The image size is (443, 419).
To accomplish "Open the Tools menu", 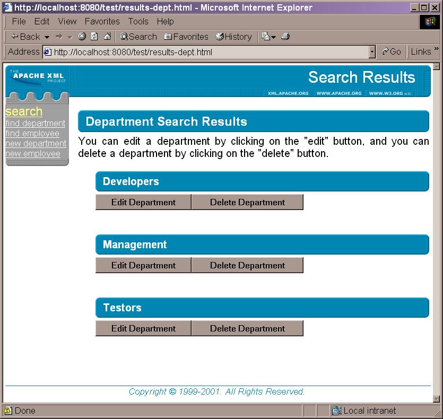I will tap(138, 21).
